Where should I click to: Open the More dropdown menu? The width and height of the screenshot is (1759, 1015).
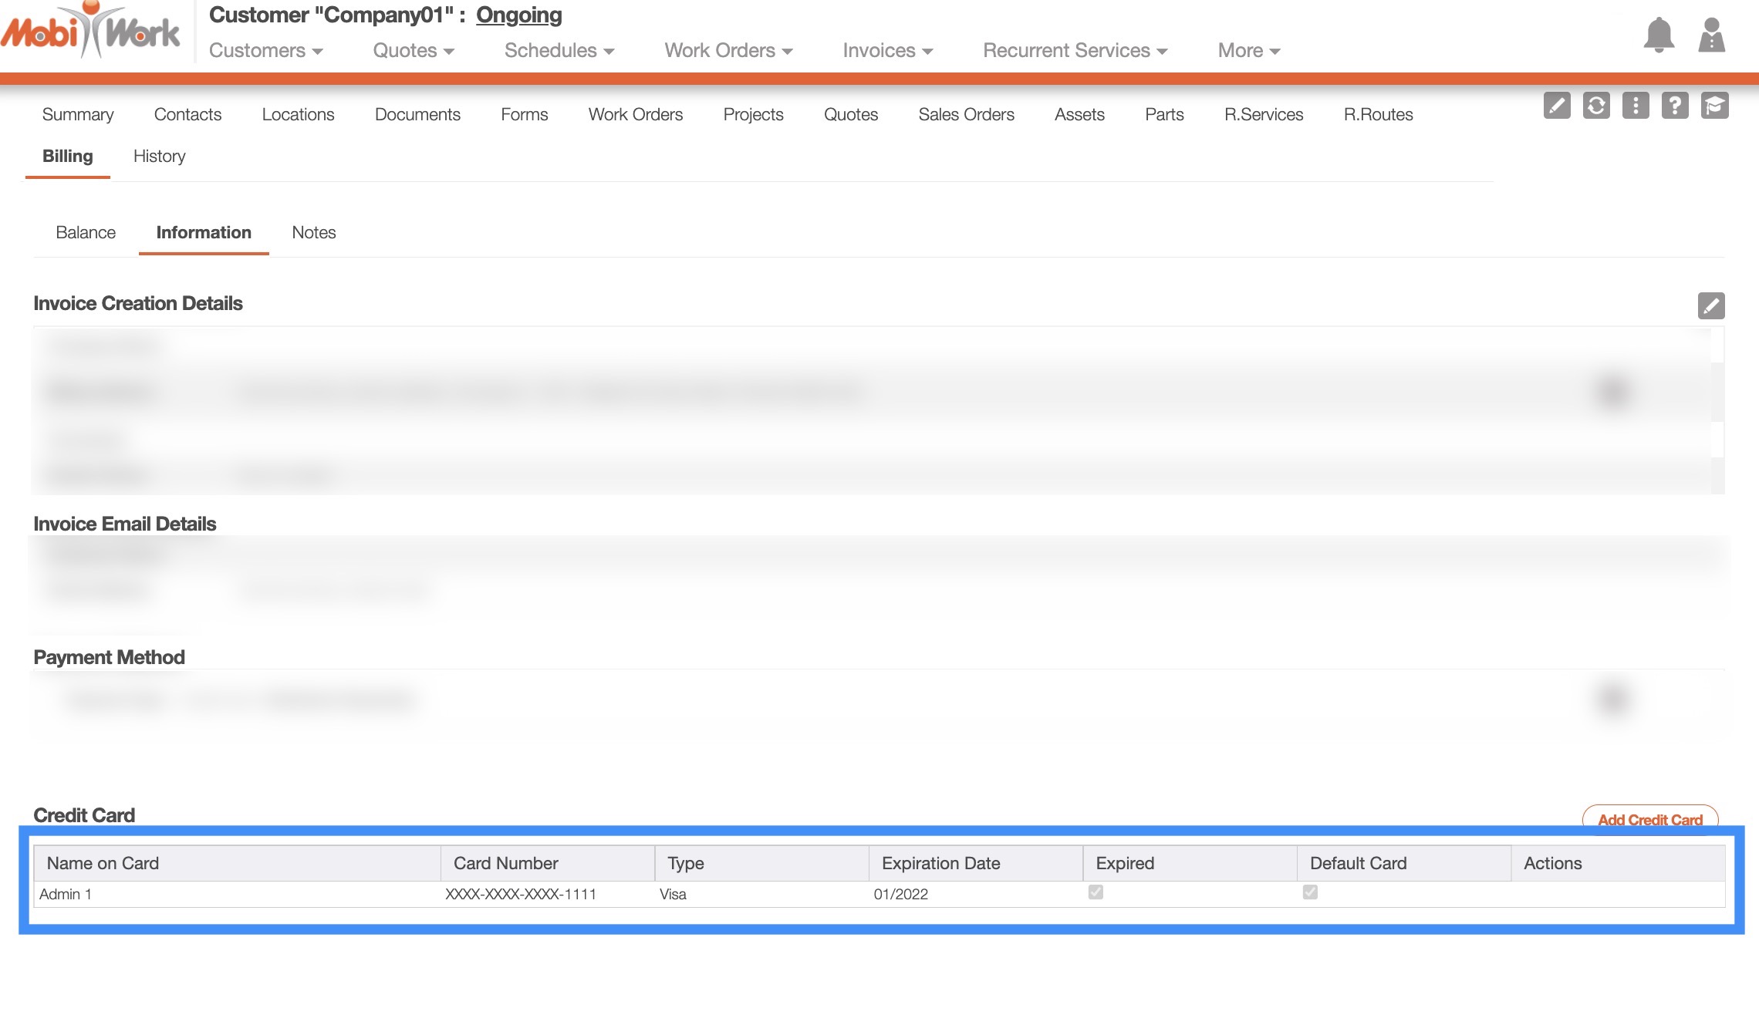point(1248,51)
